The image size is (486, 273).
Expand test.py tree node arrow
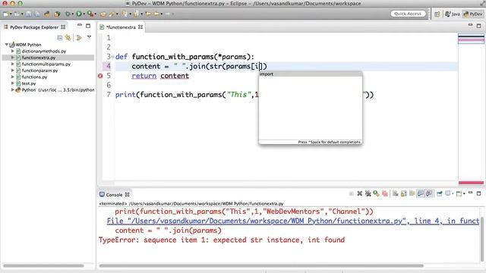13,83
